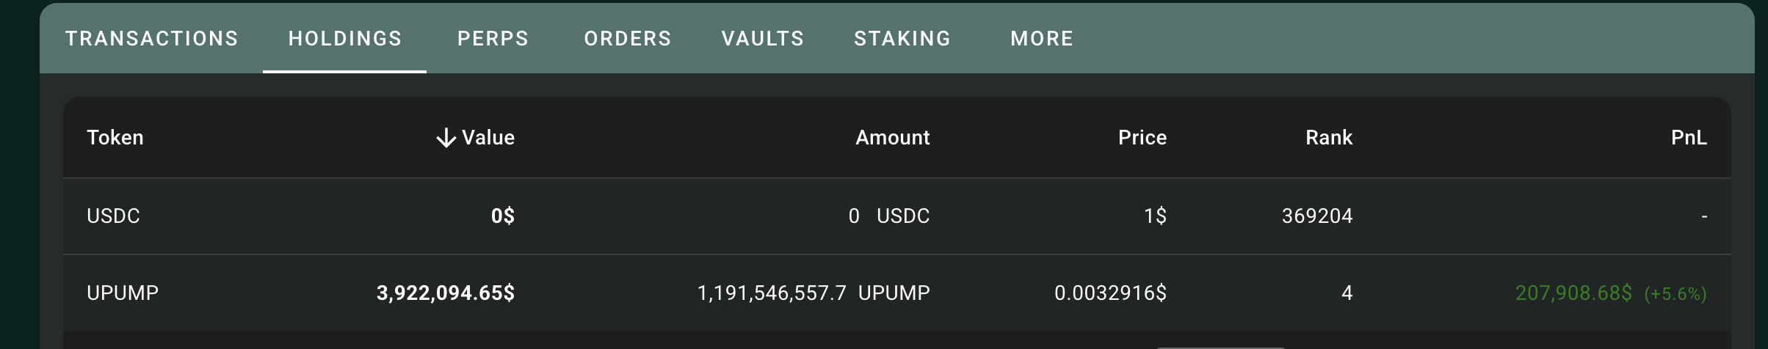Sort holdings by Amount column
The width and height of the screenshot is (1768, 349).
[892, 138]
